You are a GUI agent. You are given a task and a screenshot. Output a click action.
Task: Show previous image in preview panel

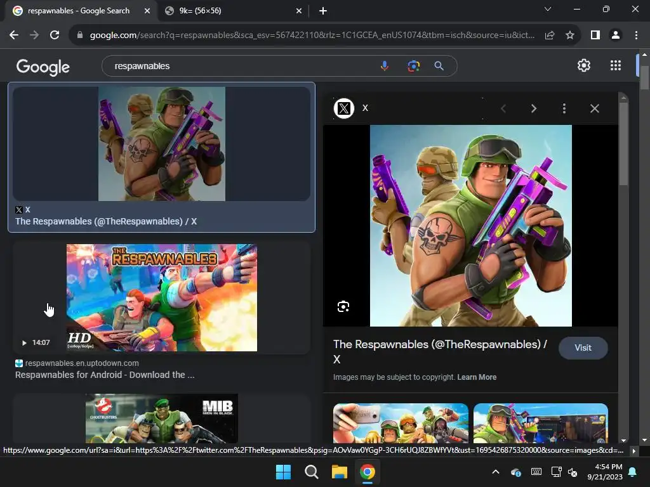coord(503,108)
